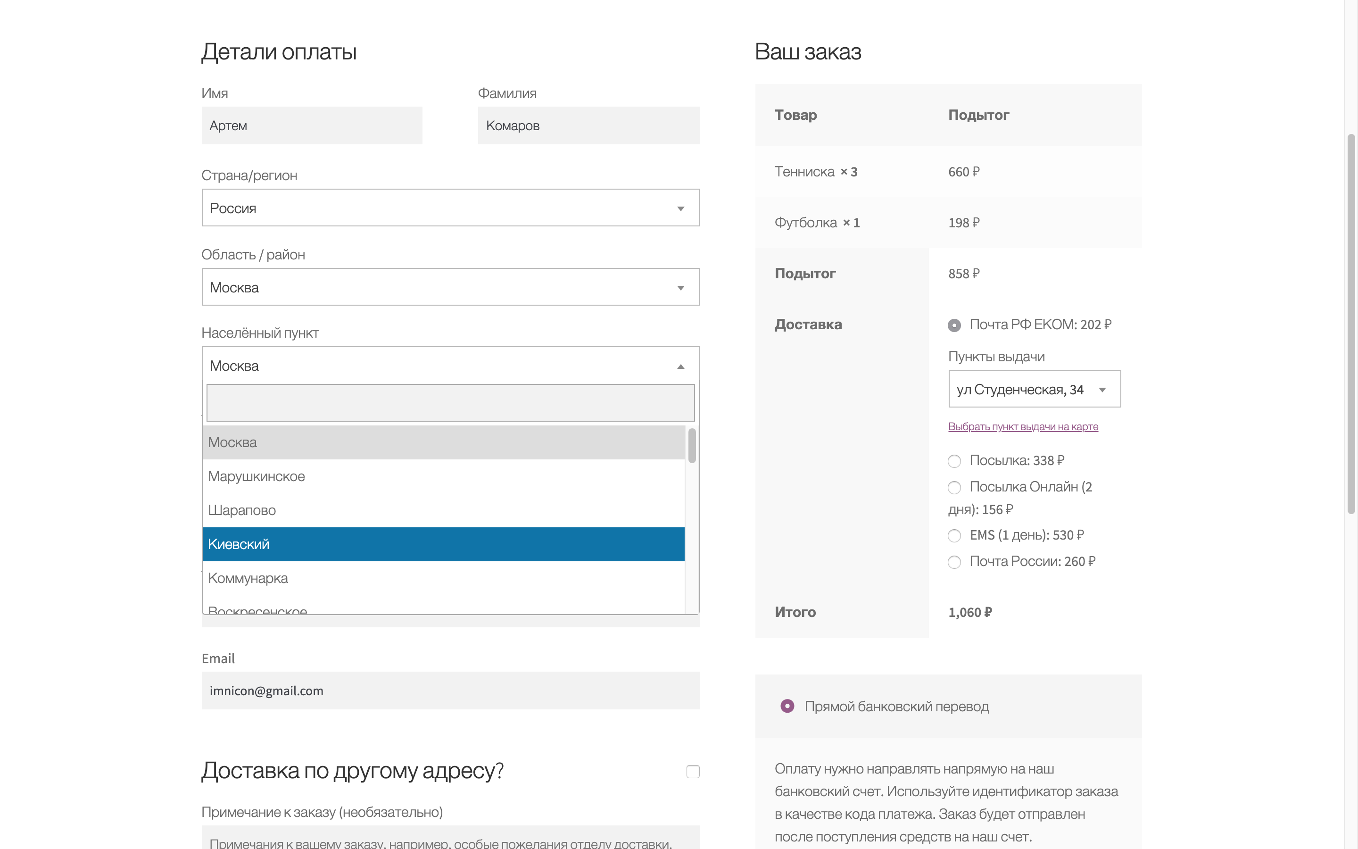Open the Пункты выдачи pickup point dropdown

coord(1034,389)
